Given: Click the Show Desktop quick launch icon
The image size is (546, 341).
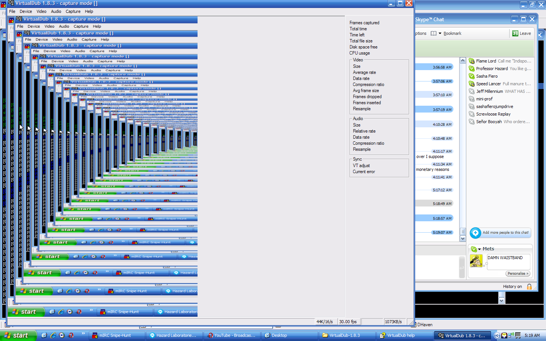Looking at the screenshot, I should pos(44,335).
